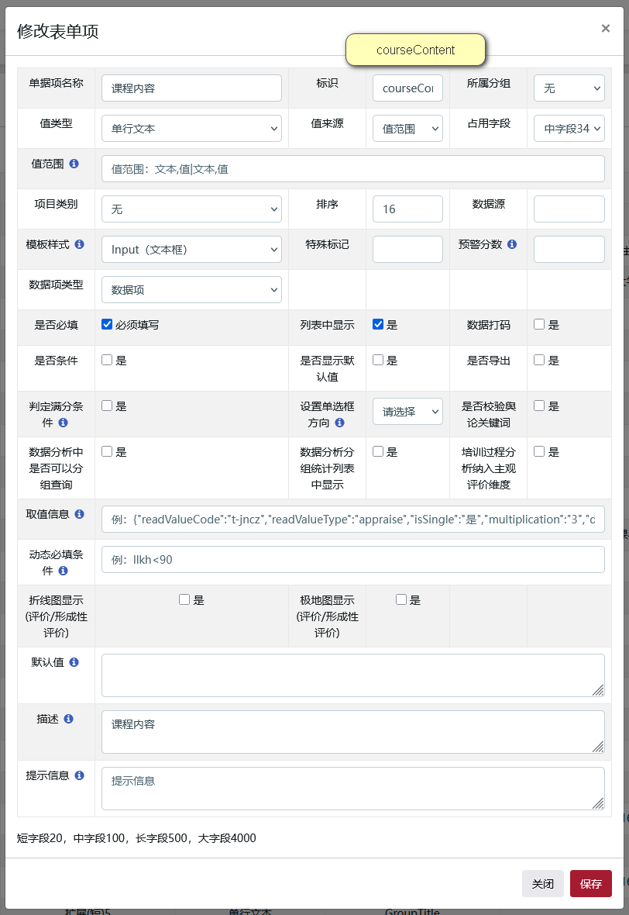Click info icon next to 描述

[x=68, y=719]
